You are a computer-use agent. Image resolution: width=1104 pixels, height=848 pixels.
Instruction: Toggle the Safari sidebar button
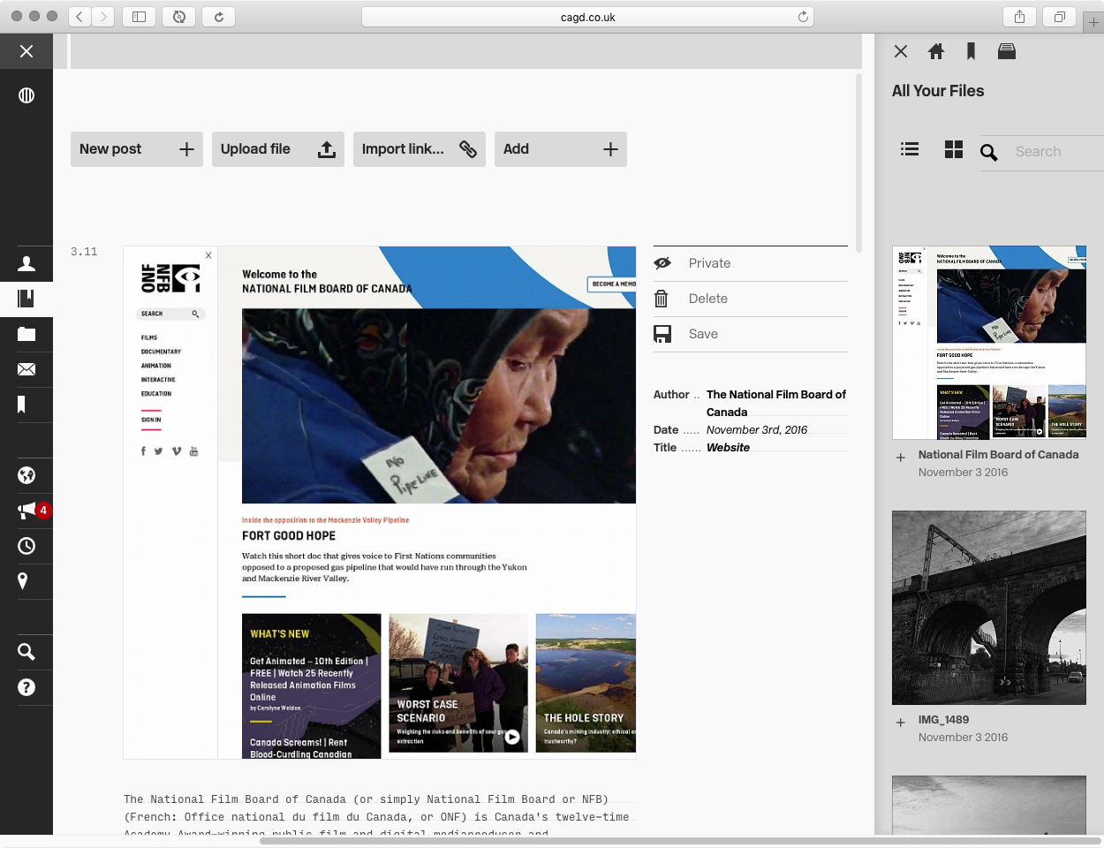(139, 16)
